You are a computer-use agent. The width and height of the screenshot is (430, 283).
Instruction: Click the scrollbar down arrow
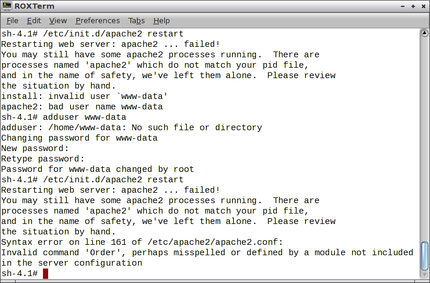click(x=424, y=274)
